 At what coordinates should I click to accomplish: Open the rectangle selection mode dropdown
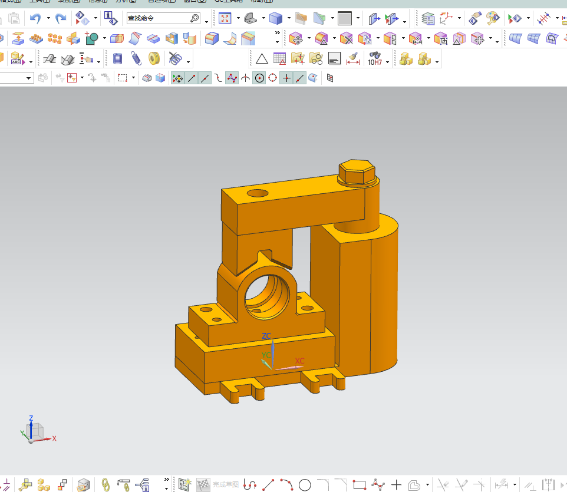(133, 78)
